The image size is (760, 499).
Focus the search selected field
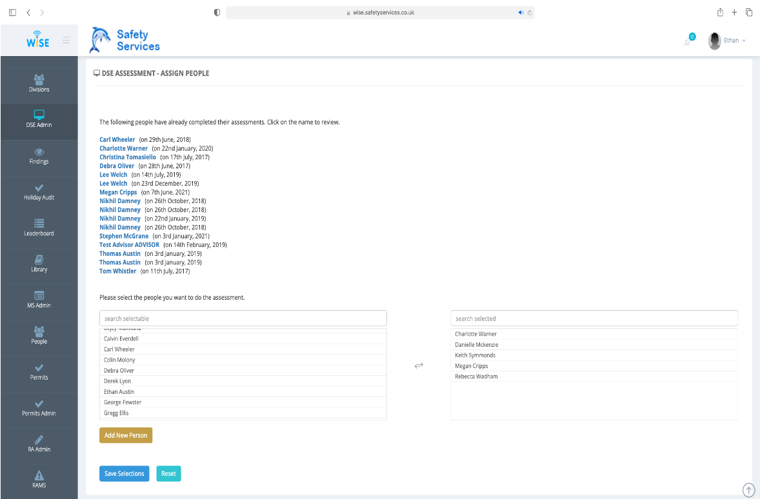point(594,318)
